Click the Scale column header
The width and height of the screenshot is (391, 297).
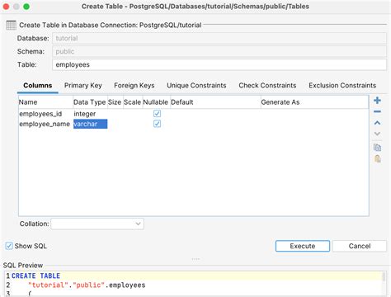(x=133, y=102)
